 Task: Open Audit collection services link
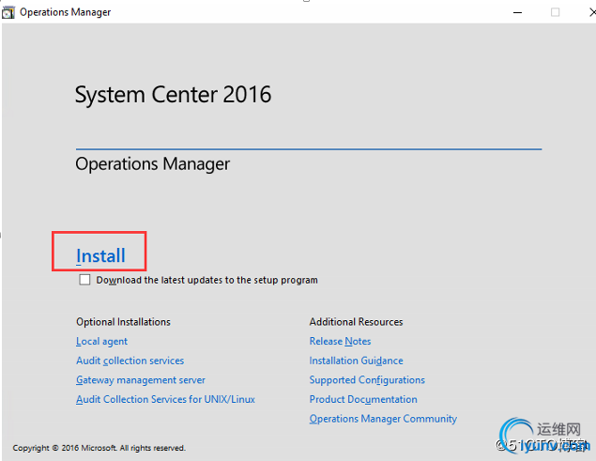click(x=130, y=361)
